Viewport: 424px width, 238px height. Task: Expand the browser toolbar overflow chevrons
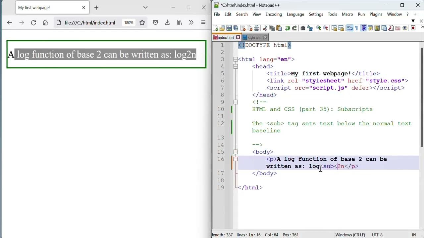pyautogui.click(x=191, y=22)
